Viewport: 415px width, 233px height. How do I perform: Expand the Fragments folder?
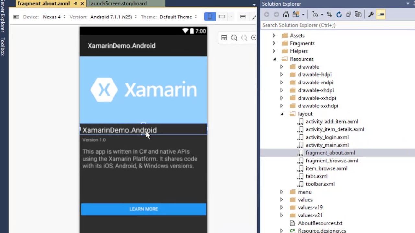[274, 43]
